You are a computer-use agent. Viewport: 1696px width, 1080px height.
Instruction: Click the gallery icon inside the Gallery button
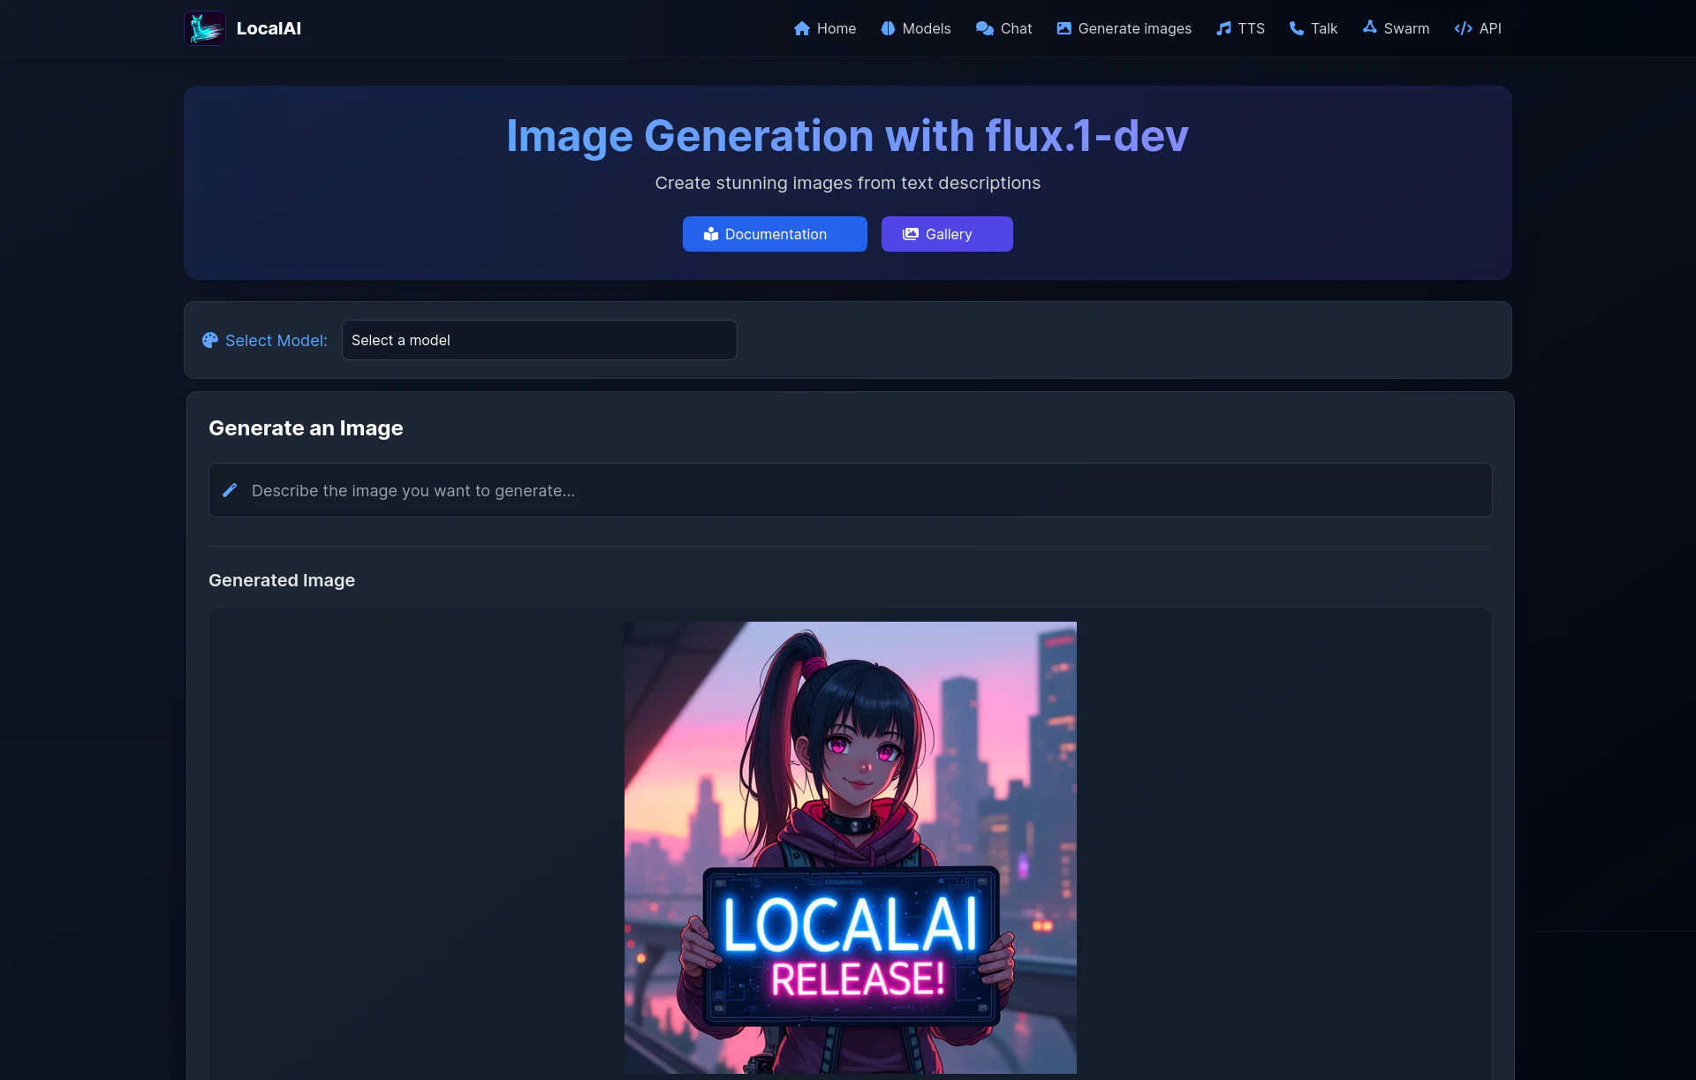pos(911,233)
